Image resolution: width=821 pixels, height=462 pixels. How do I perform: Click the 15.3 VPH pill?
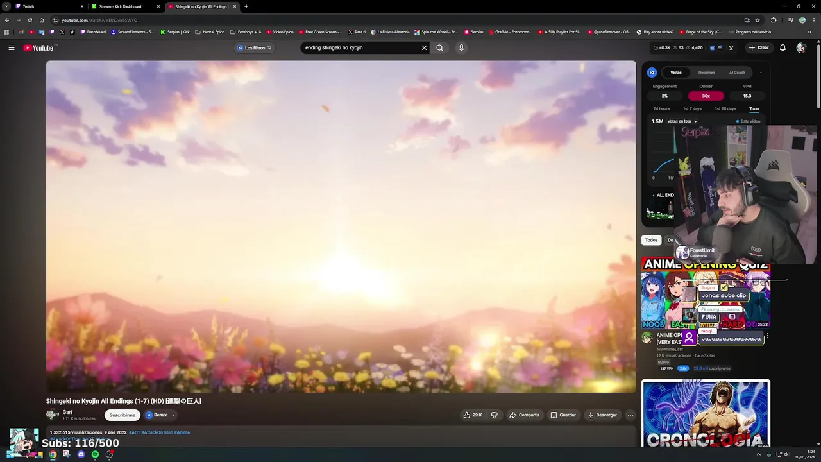coord(747,96)
